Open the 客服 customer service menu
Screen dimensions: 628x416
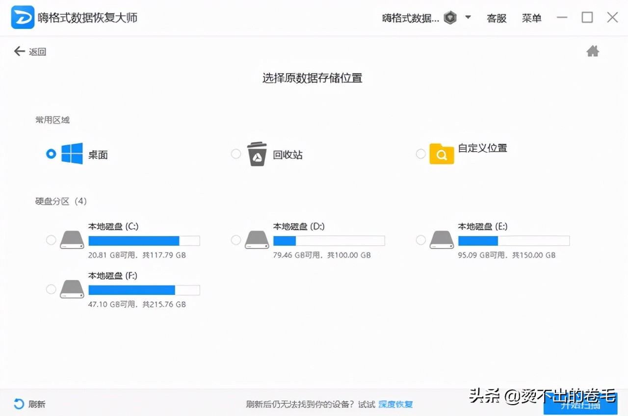(x=497, y=18)
